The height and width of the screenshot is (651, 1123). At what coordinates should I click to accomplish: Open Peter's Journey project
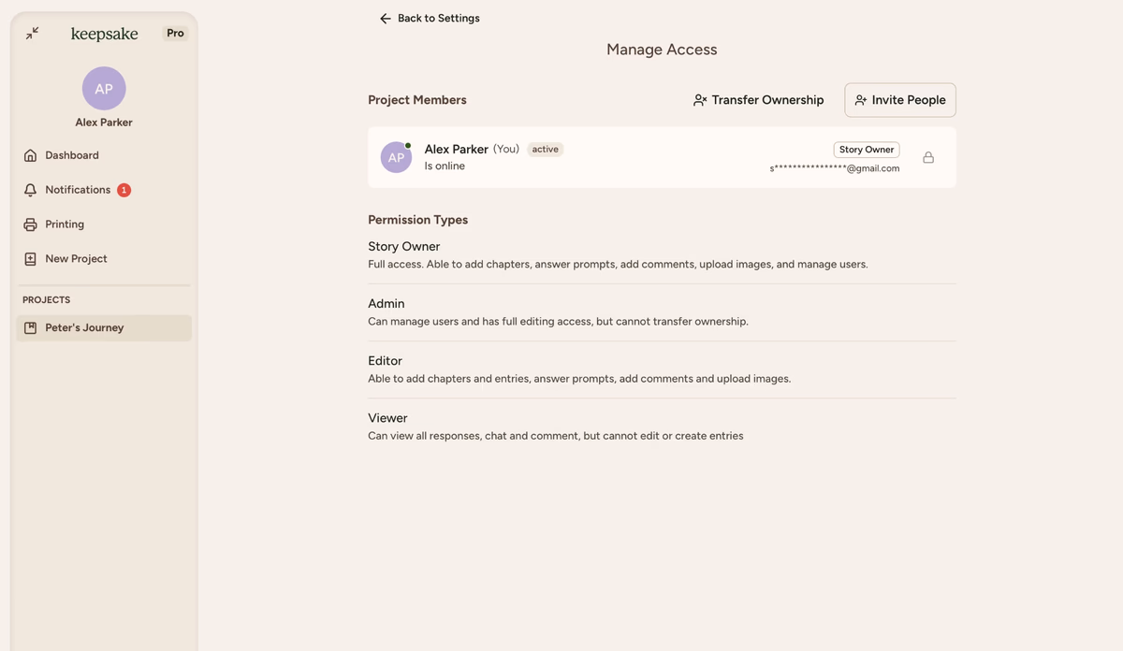point(84,328)
